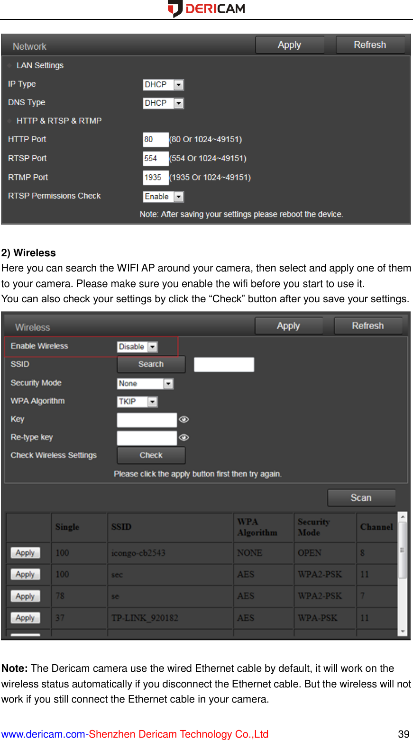
Task: Click Refresh button in Wireless panel
Action: click(368, 326)
